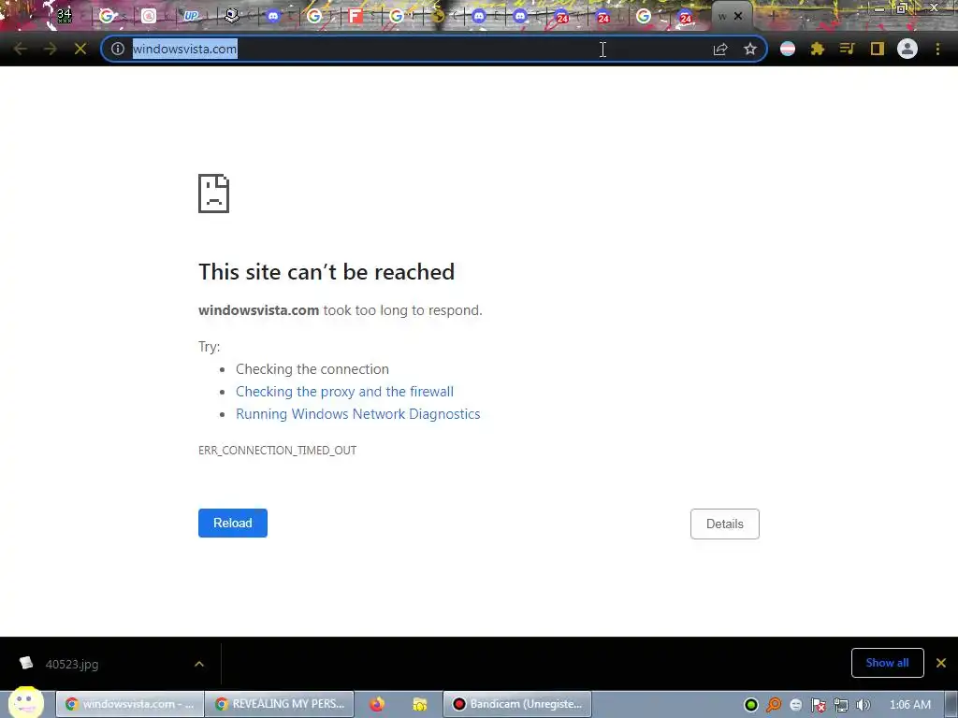Viewport: 958px width, 718px height.
Task: Open Chrome three-dot menu
Action: coord(937,49)
